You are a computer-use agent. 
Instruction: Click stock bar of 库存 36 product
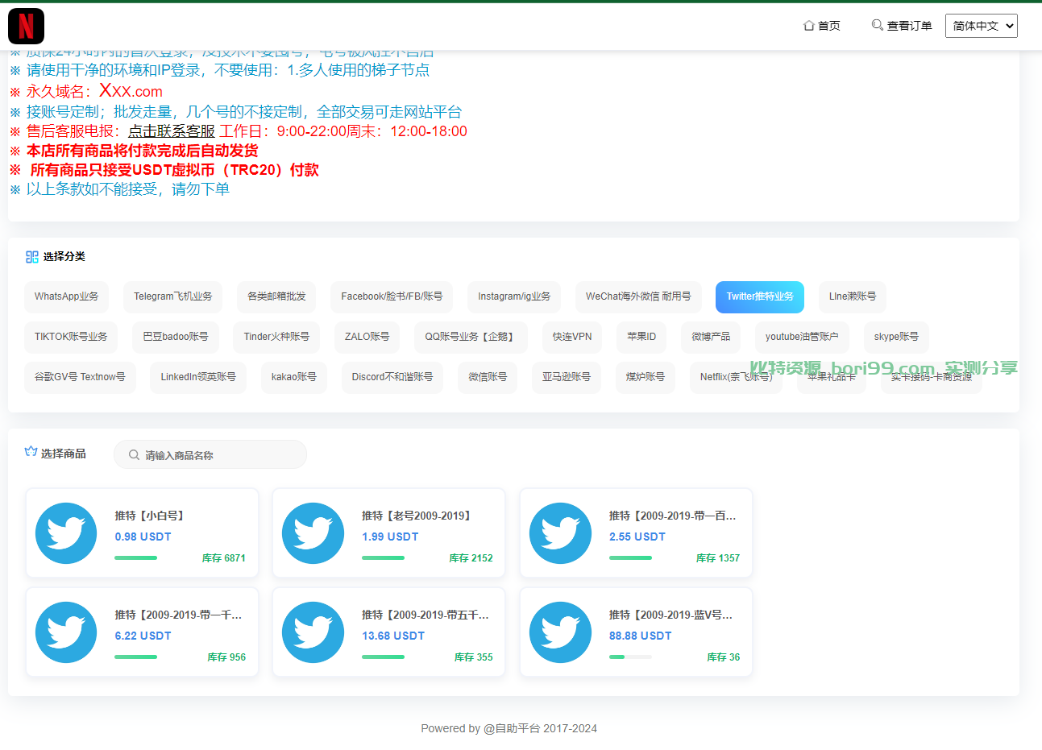630,657
